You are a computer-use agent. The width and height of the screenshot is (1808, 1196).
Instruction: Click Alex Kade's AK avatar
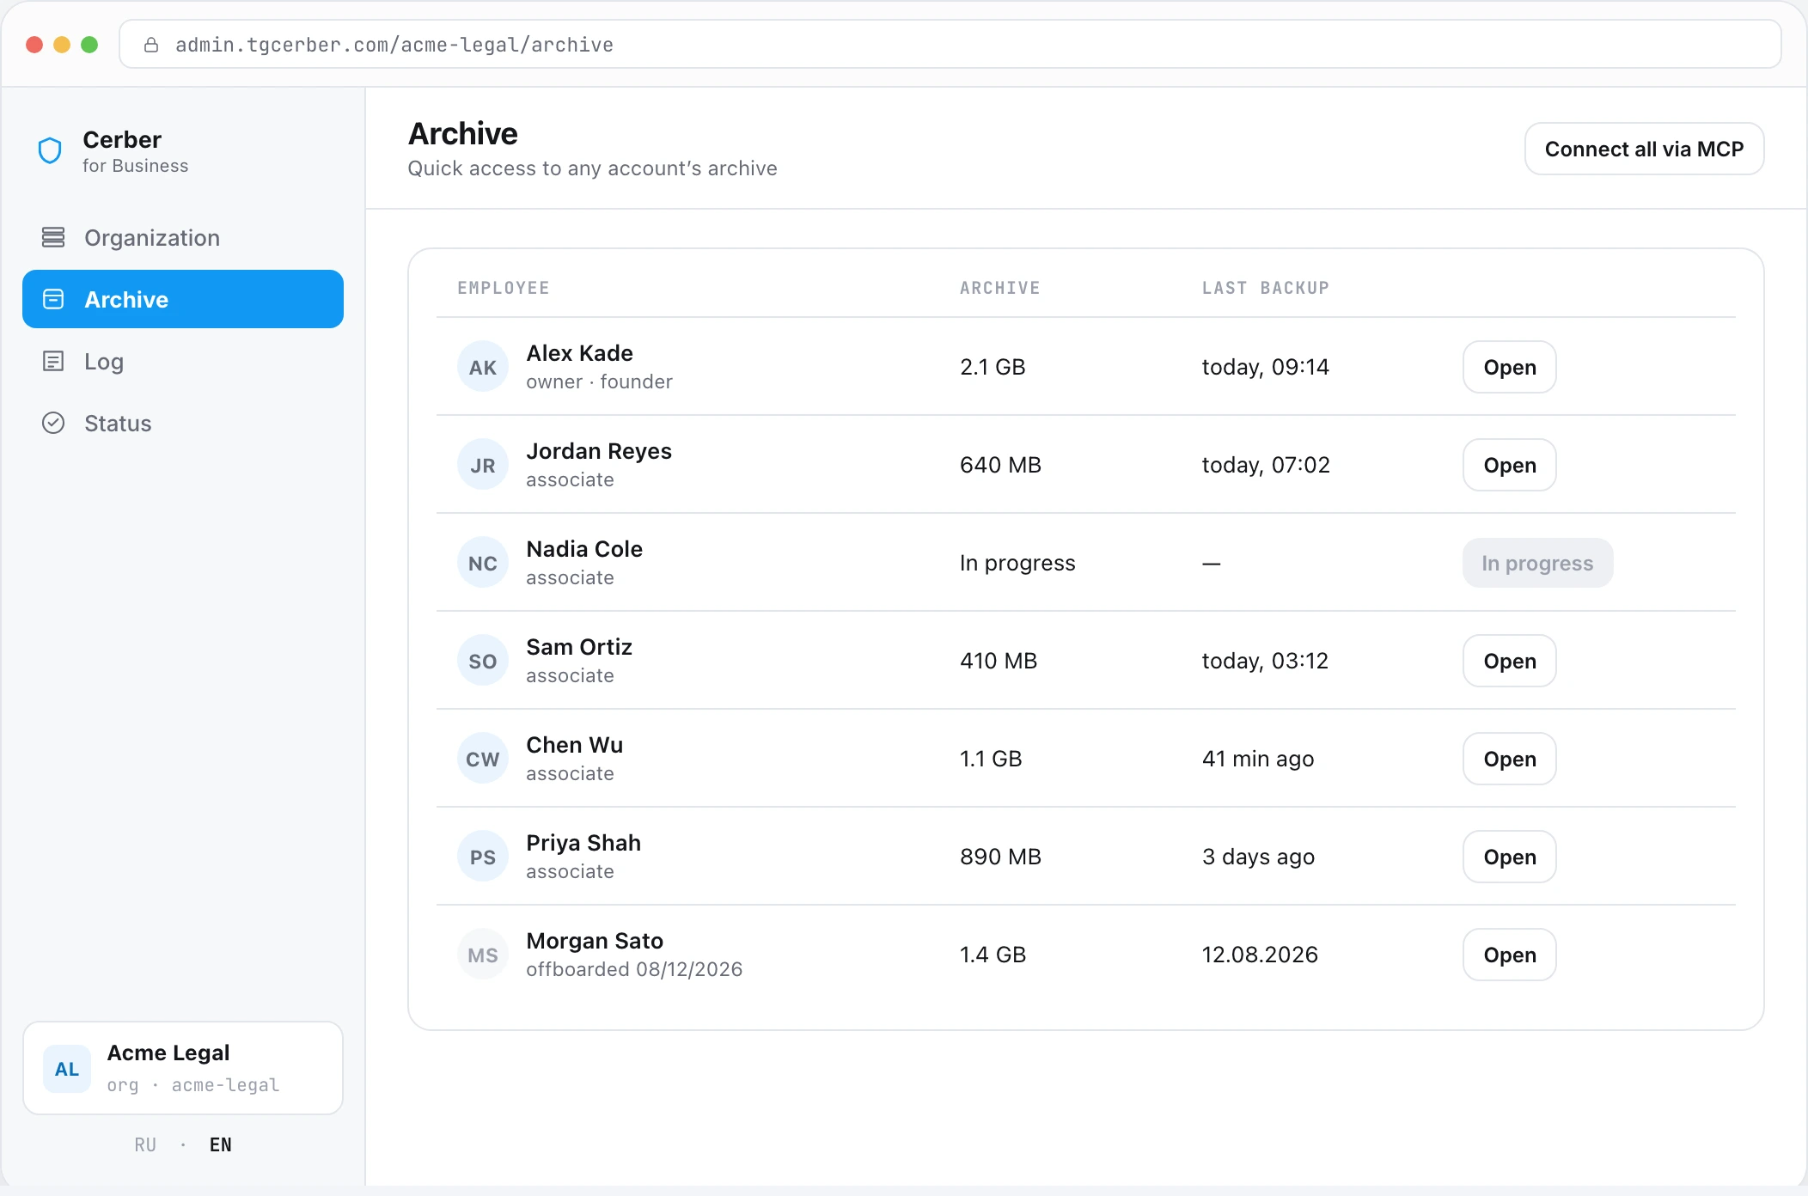pos(483,367)
